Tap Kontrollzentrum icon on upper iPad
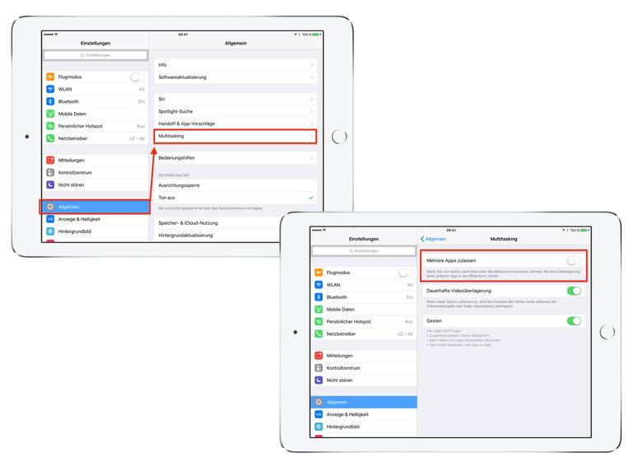 [x=50, y=172]
